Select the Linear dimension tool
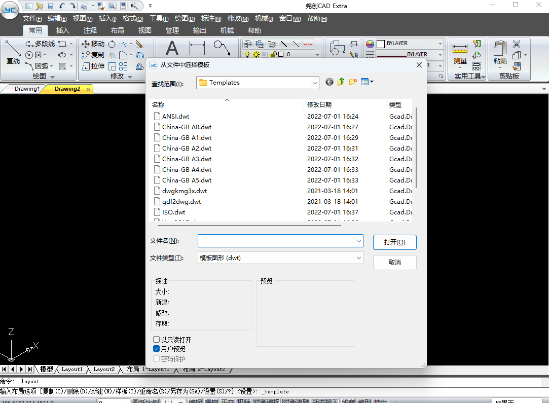This screenshot has width=549, height=403. pos(197,48)
